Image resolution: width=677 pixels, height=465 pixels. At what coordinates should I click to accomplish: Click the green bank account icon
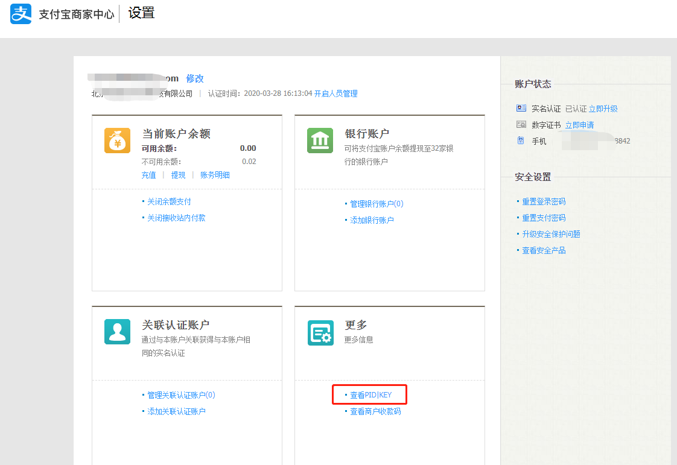point(320,141)
